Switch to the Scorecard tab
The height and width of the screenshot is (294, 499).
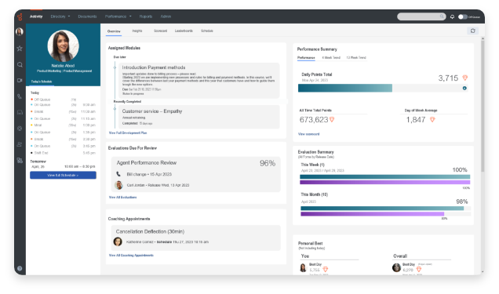pos(160,31)
